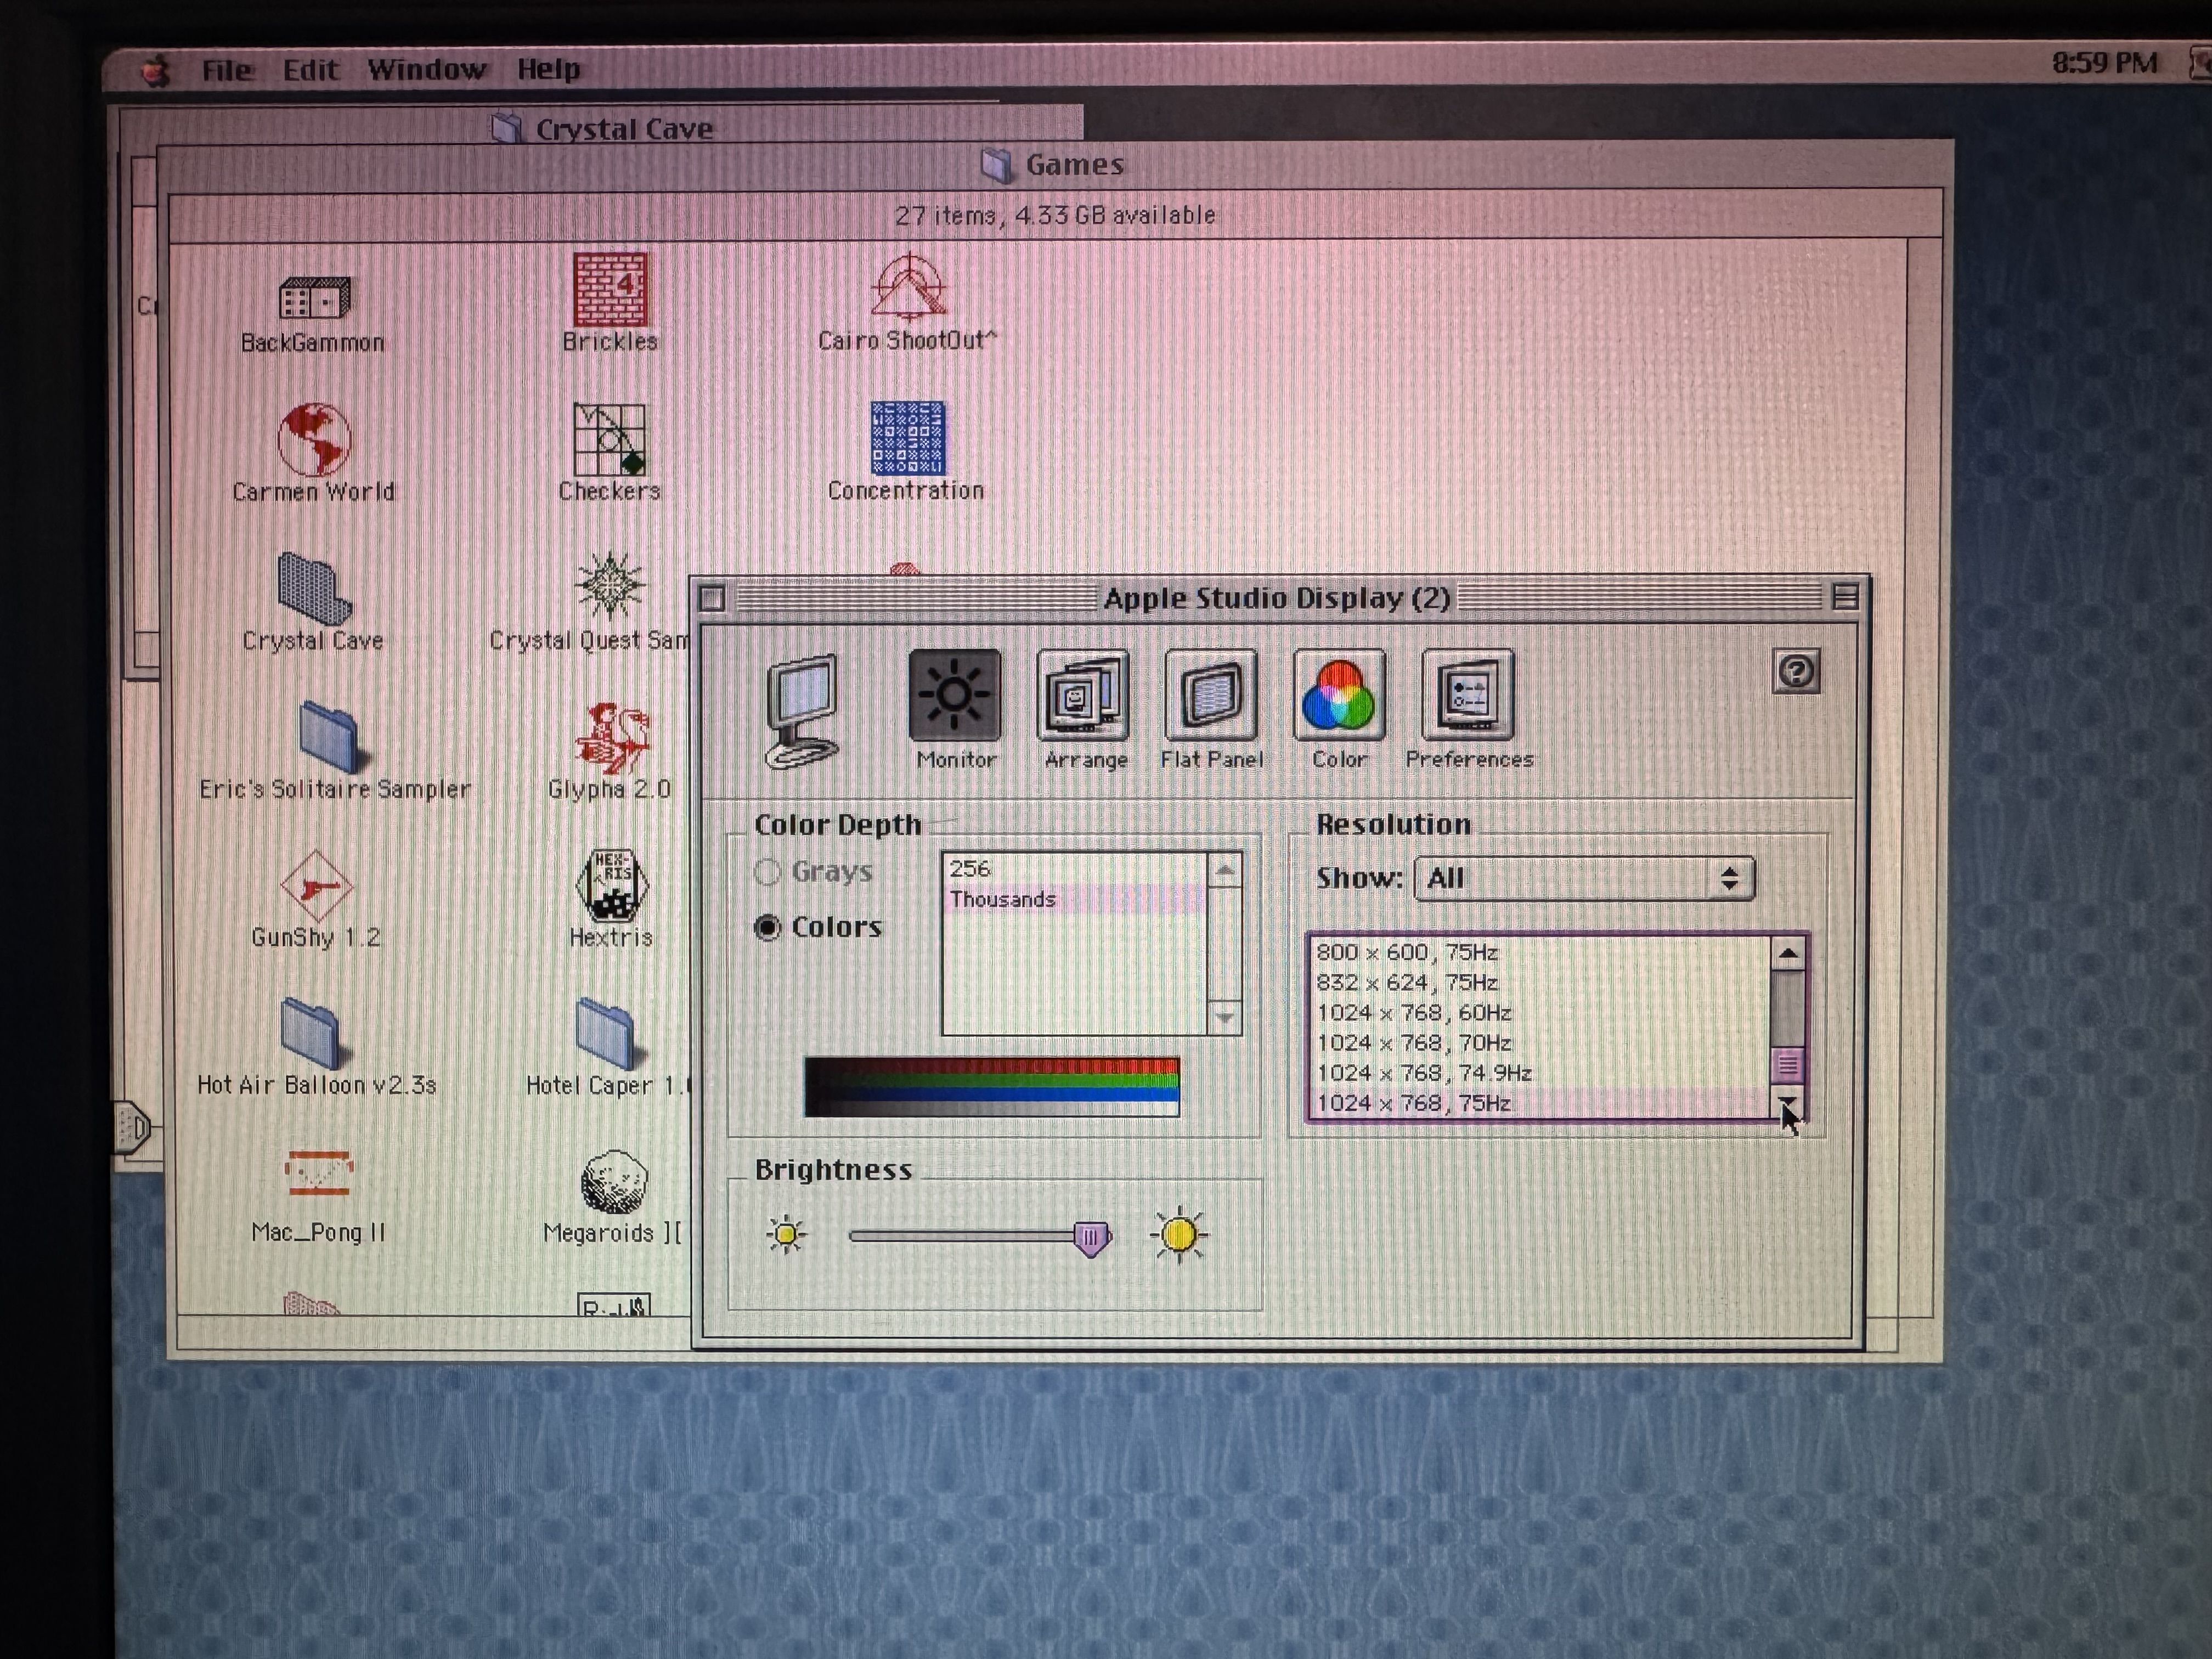Open the Preferences panel icon
Image resolution: width=2212 pixels, height=1659 pixels.
point(1468,695)
